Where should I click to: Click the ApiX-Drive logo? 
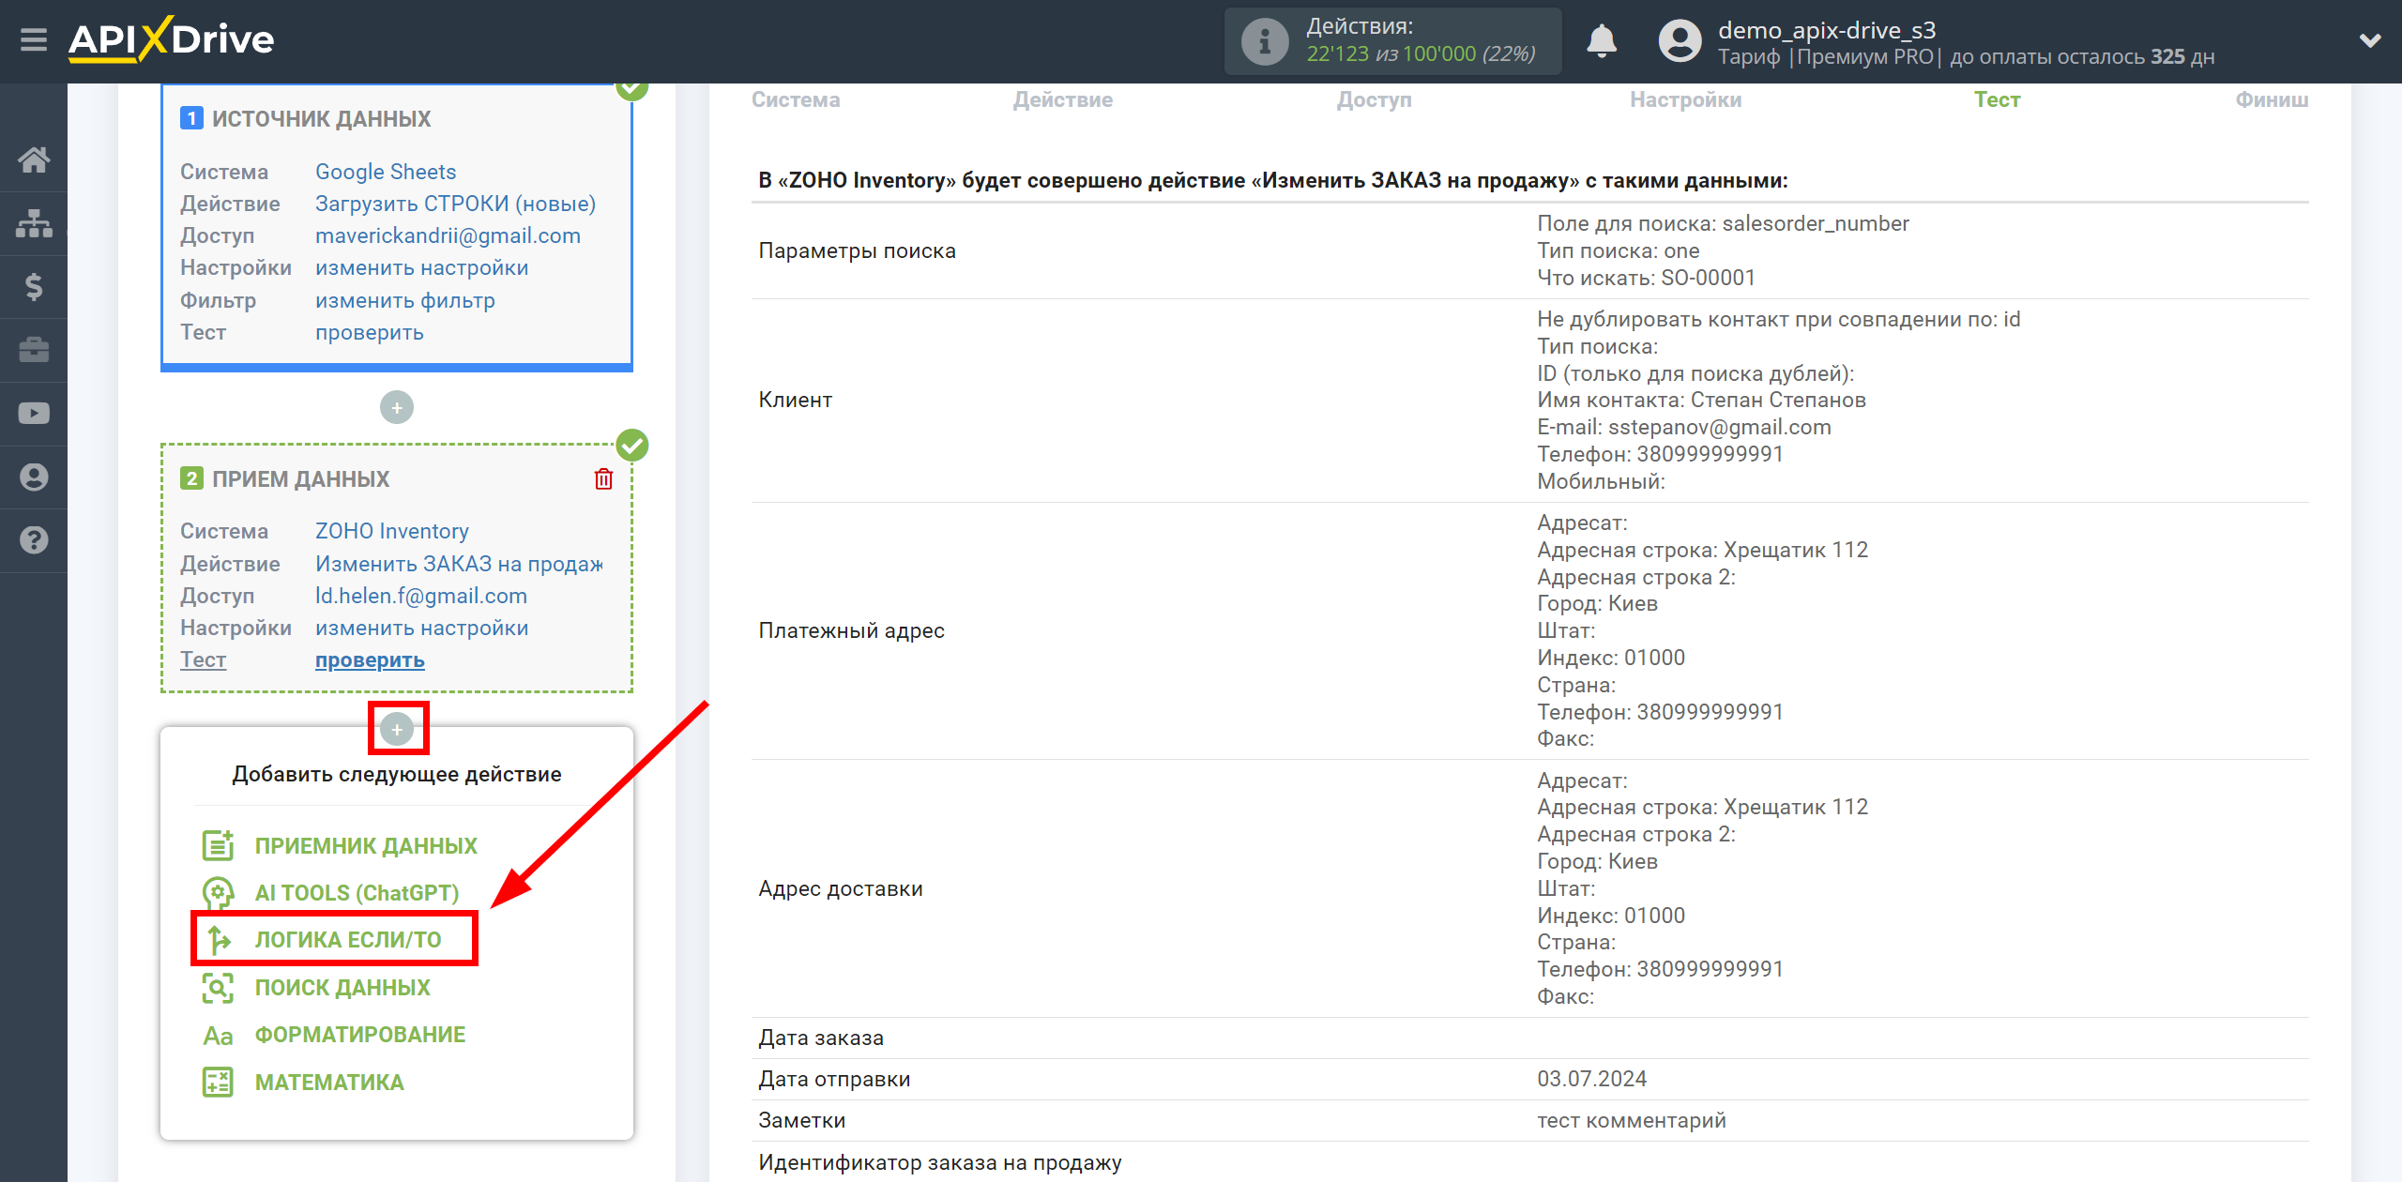tap(171, 39)
